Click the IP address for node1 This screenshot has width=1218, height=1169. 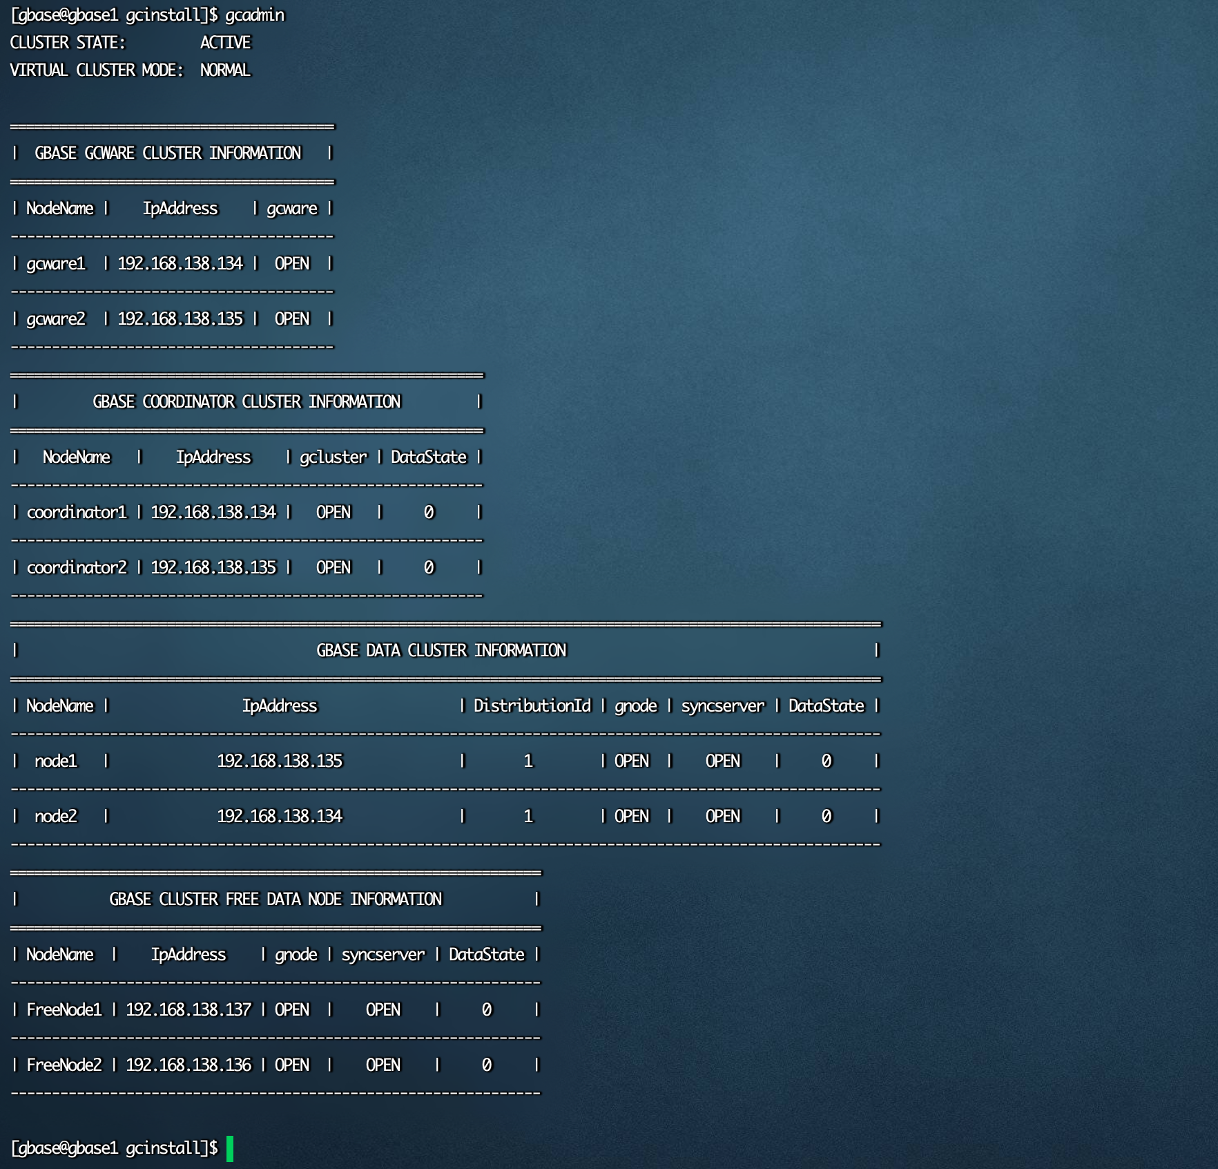pos(280,761)
